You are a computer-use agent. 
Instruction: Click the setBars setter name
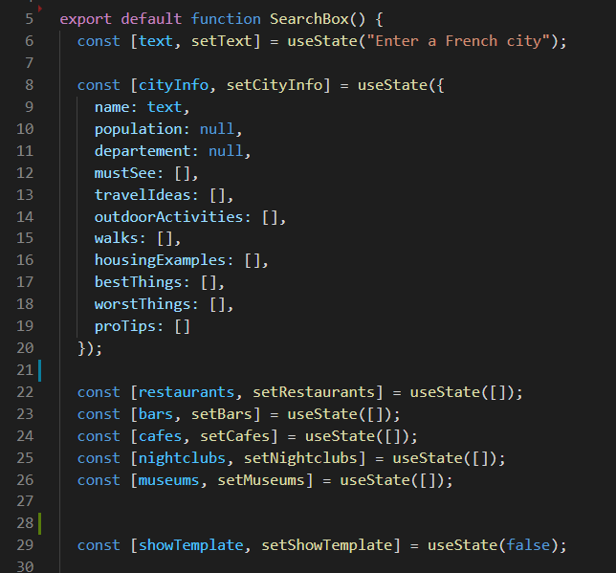click(x=221, y=414)
